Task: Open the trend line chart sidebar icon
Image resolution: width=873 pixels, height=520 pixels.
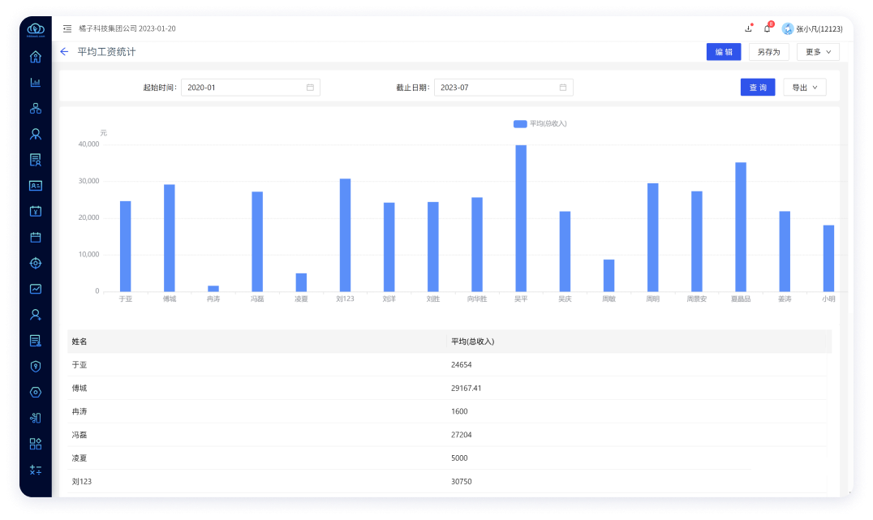Action: click(36, 289)
